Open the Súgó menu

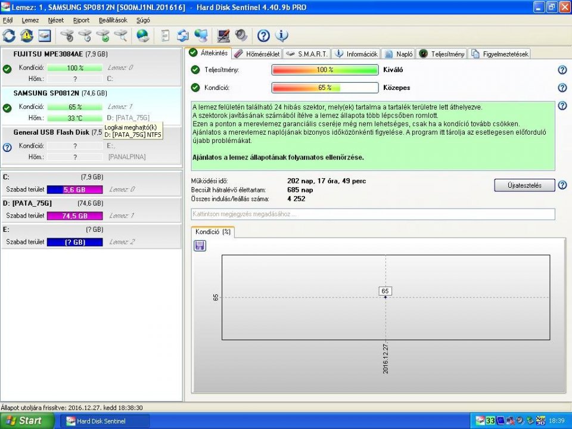click(143, 20)
